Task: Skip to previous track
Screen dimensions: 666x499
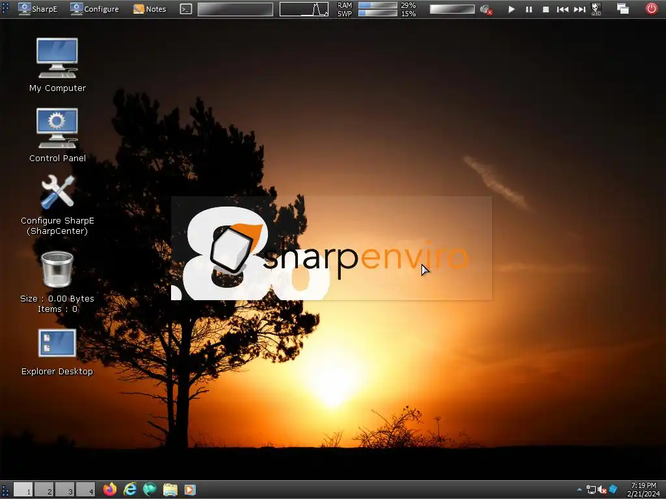Action: [x=563, y=9]
